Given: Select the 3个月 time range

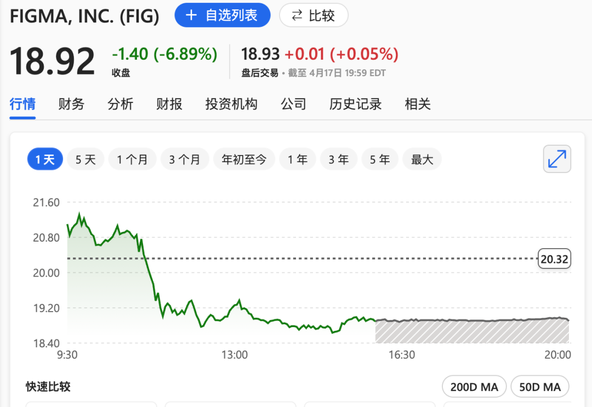Looking at the screenshot, I should [185, 159].
